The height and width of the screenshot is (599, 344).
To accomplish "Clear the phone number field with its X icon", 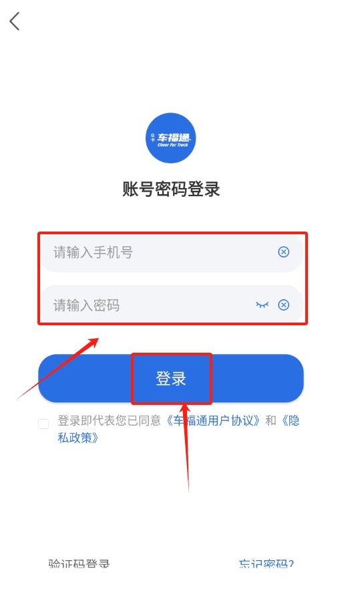I will pyautogui.click(x=283, y=252).
